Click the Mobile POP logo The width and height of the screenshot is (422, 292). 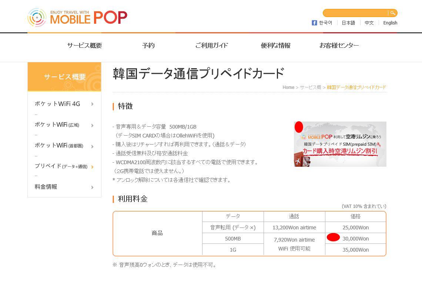(77, 17)
